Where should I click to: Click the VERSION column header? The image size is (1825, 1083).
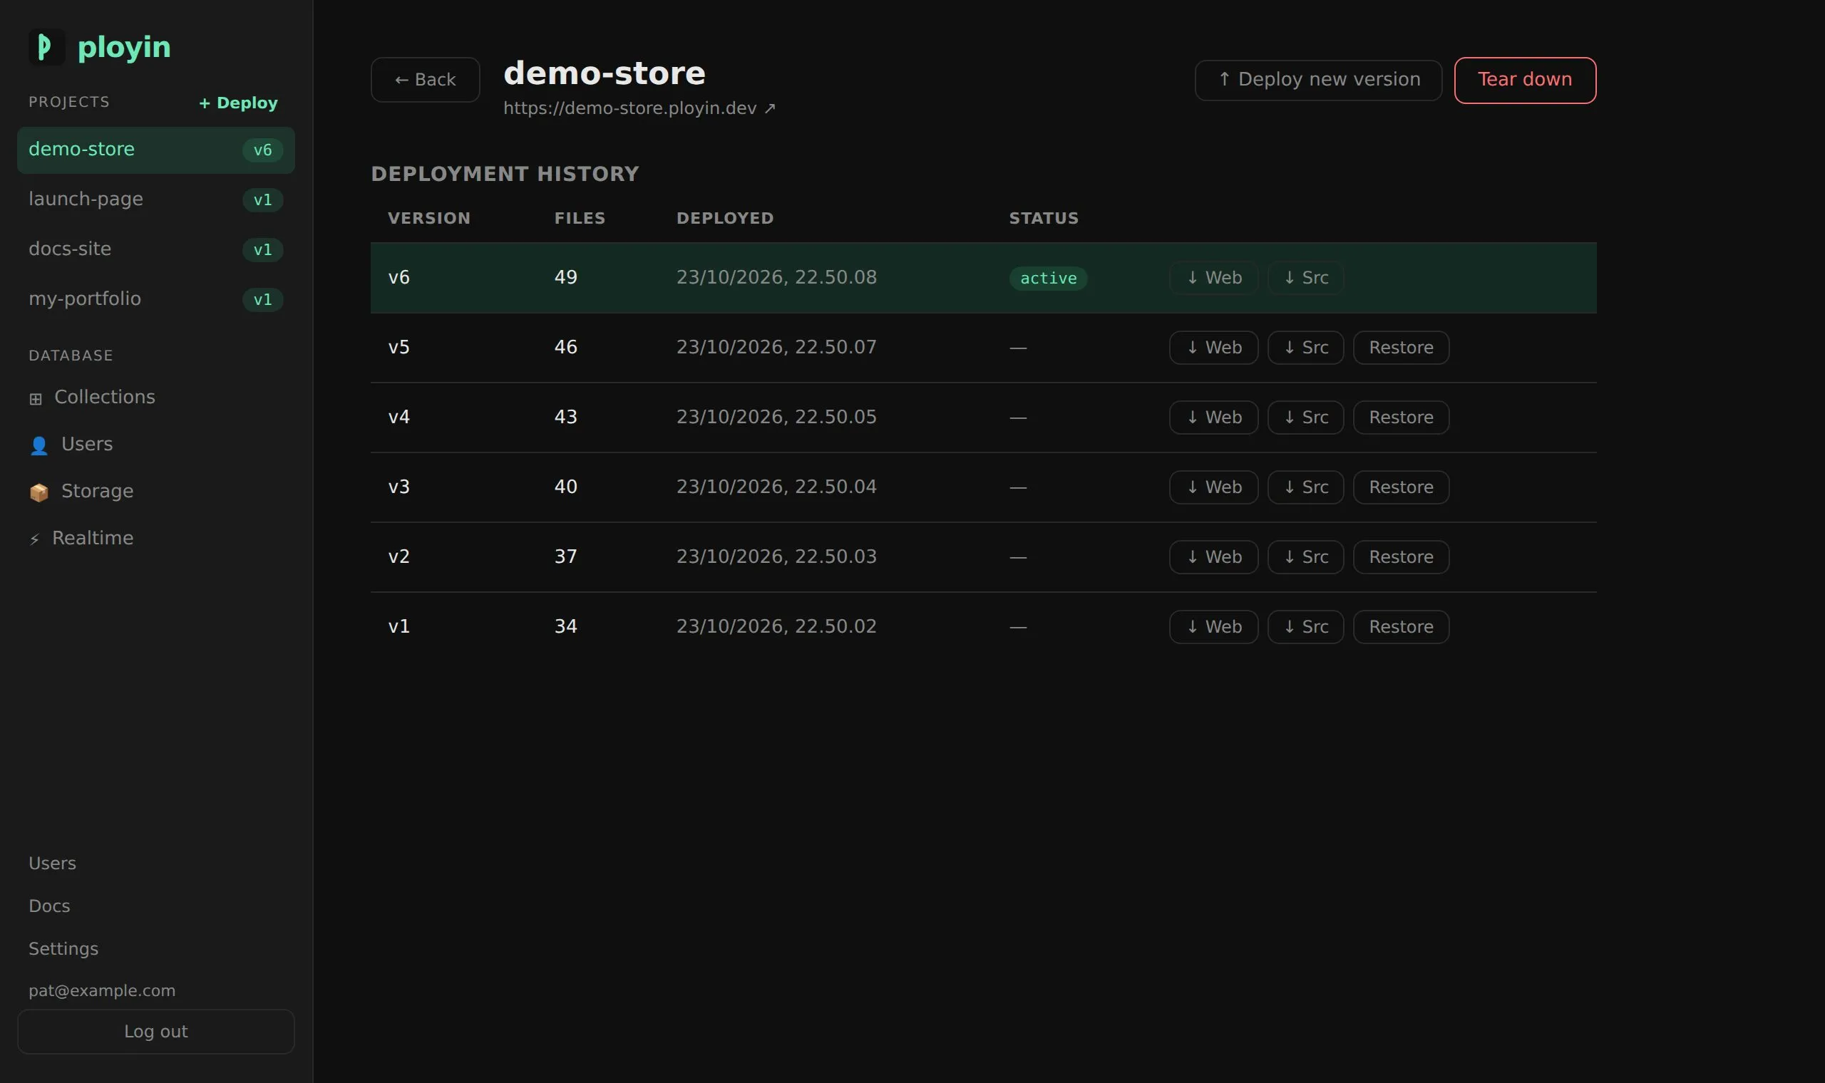428,218
